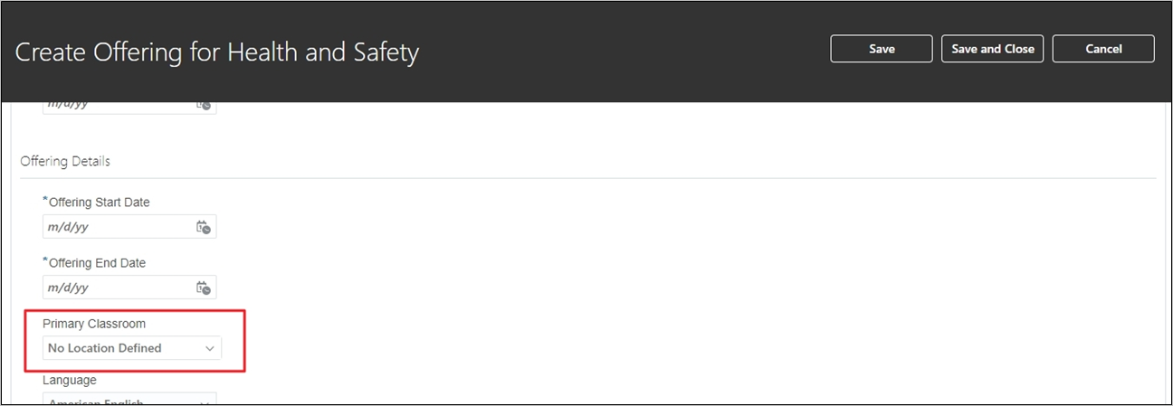Open the Language dropdown showing American English

pyautogui.click(x=129, y=400)
